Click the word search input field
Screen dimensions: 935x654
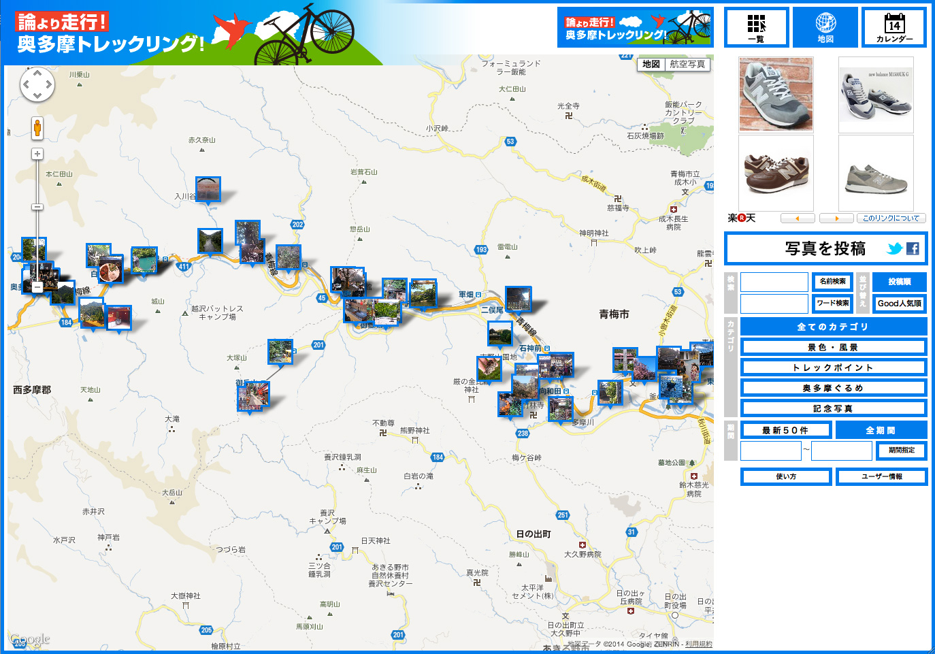tap(774, 304)
